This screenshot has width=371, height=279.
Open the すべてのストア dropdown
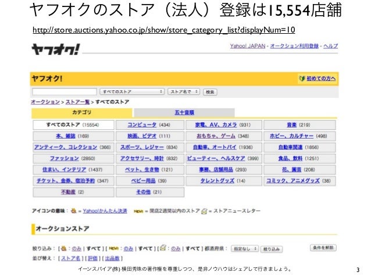pos(132,91)
